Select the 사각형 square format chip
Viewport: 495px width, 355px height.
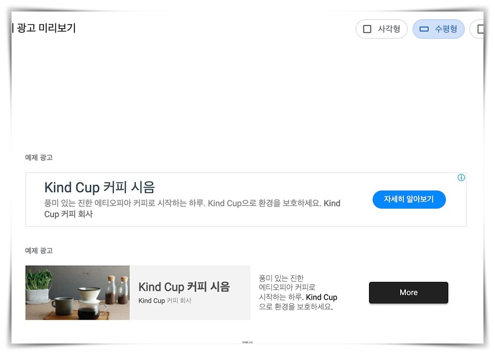(x=381, y=29)
